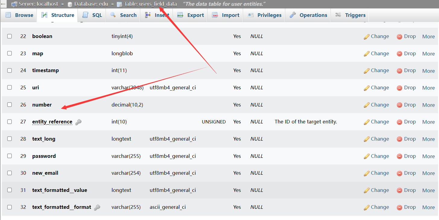Click the red Drop icon for password column

(x=400, y=156)
